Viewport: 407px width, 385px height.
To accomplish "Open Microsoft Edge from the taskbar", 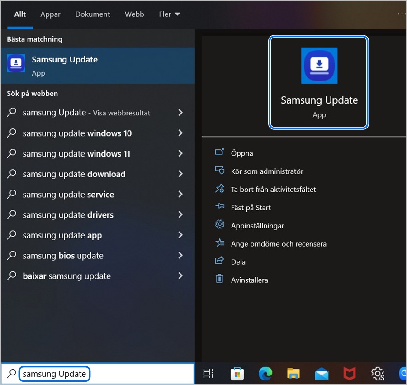I will coord(265,374).
